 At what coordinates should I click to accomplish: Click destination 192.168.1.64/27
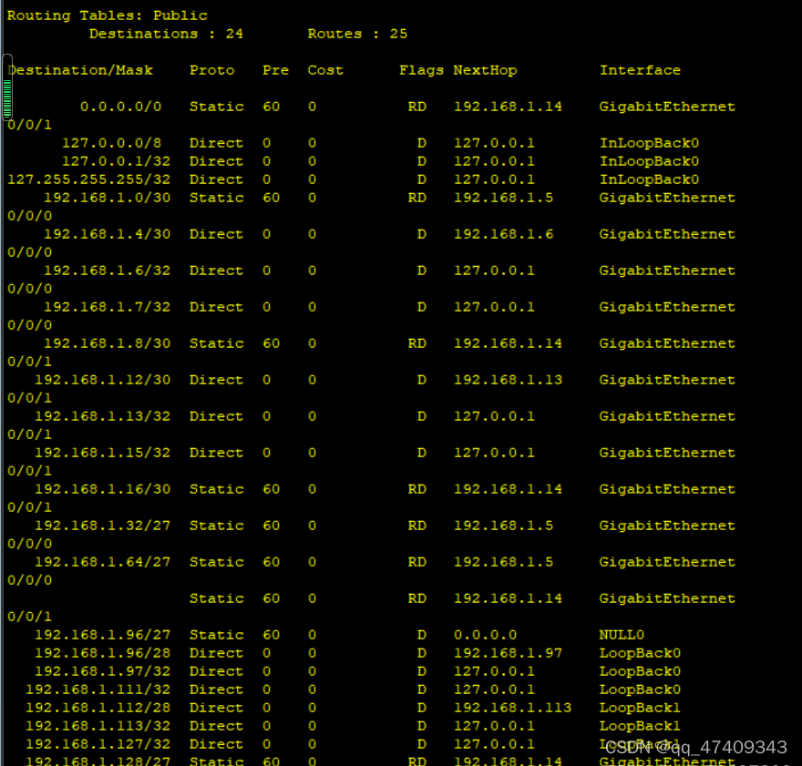point(103,562)
